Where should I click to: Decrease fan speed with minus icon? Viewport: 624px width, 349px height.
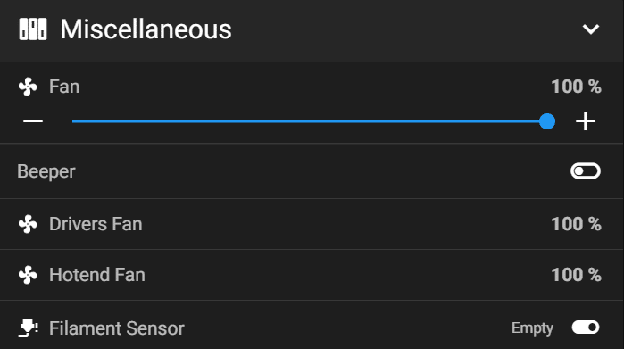pos(33,121)
